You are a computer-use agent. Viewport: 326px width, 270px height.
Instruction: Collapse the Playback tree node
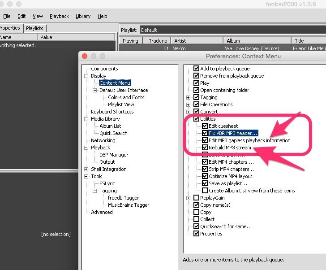click(86, 148)
